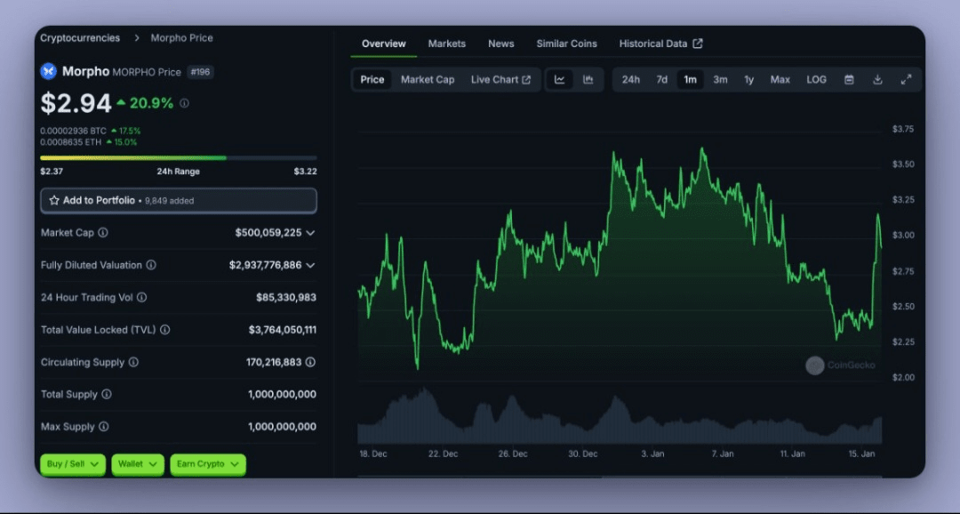The image size is (960, 514).
Task: Open the Similar Coins tab
Action: [x=566, y=44]
